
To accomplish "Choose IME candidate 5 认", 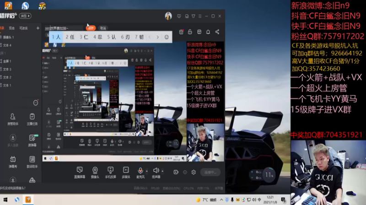I will tap(111, 37).
